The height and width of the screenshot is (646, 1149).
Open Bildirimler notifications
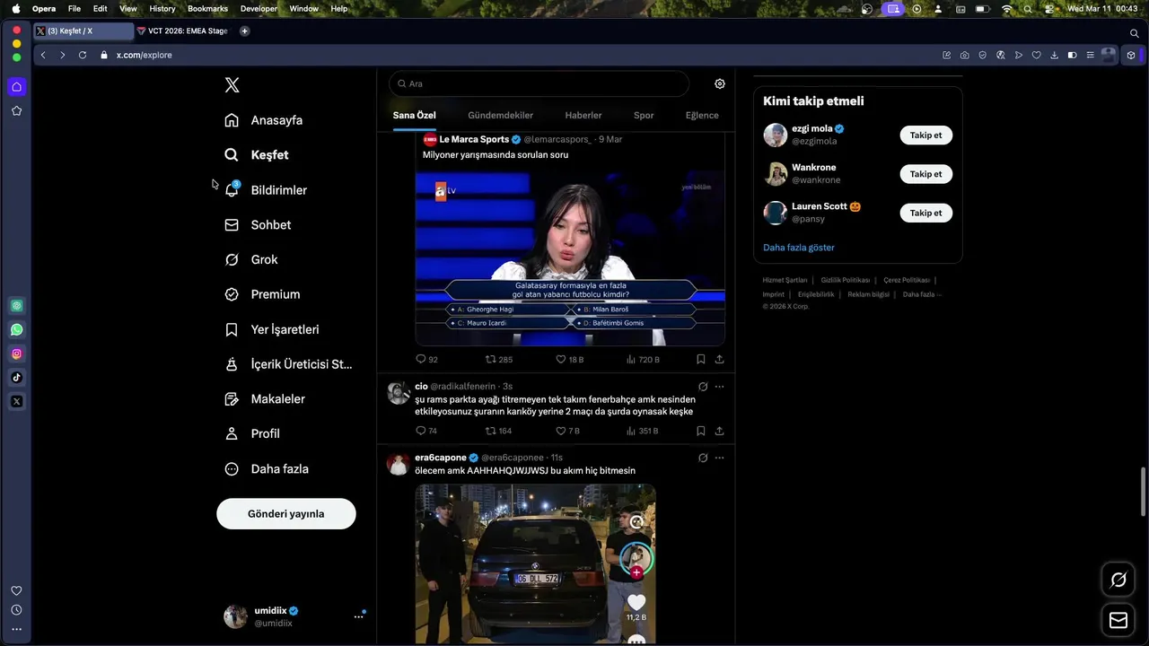tap(266, 190)
